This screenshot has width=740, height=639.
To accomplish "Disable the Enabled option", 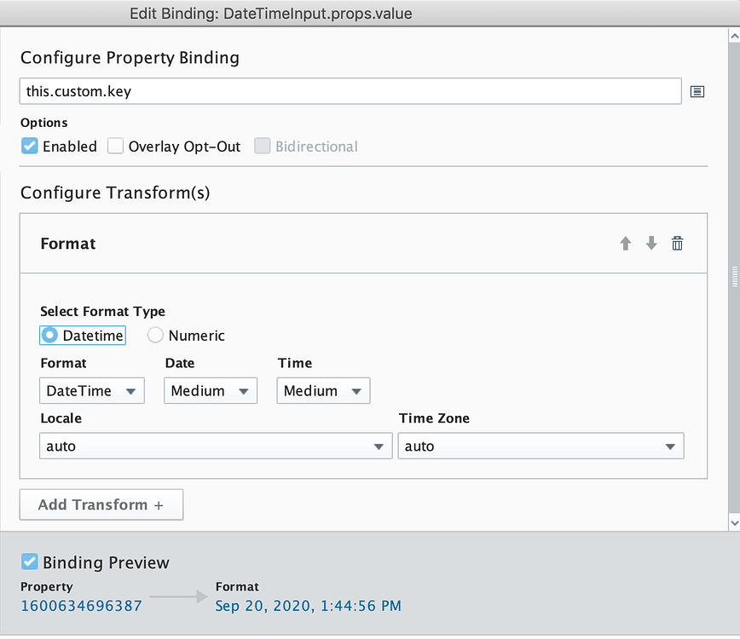I will (29, 146).
